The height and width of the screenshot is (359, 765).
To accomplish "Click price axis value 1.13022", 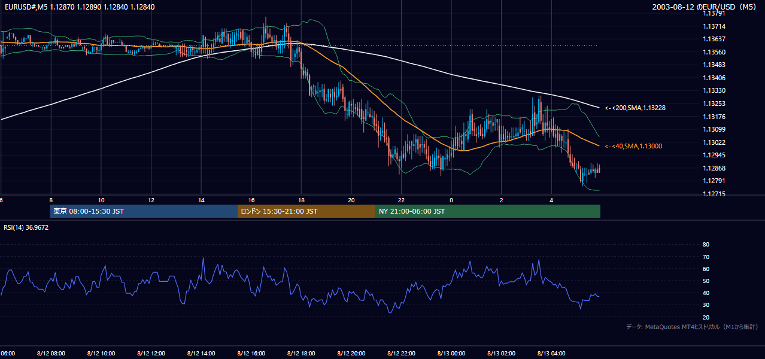I will click(714, 142).
